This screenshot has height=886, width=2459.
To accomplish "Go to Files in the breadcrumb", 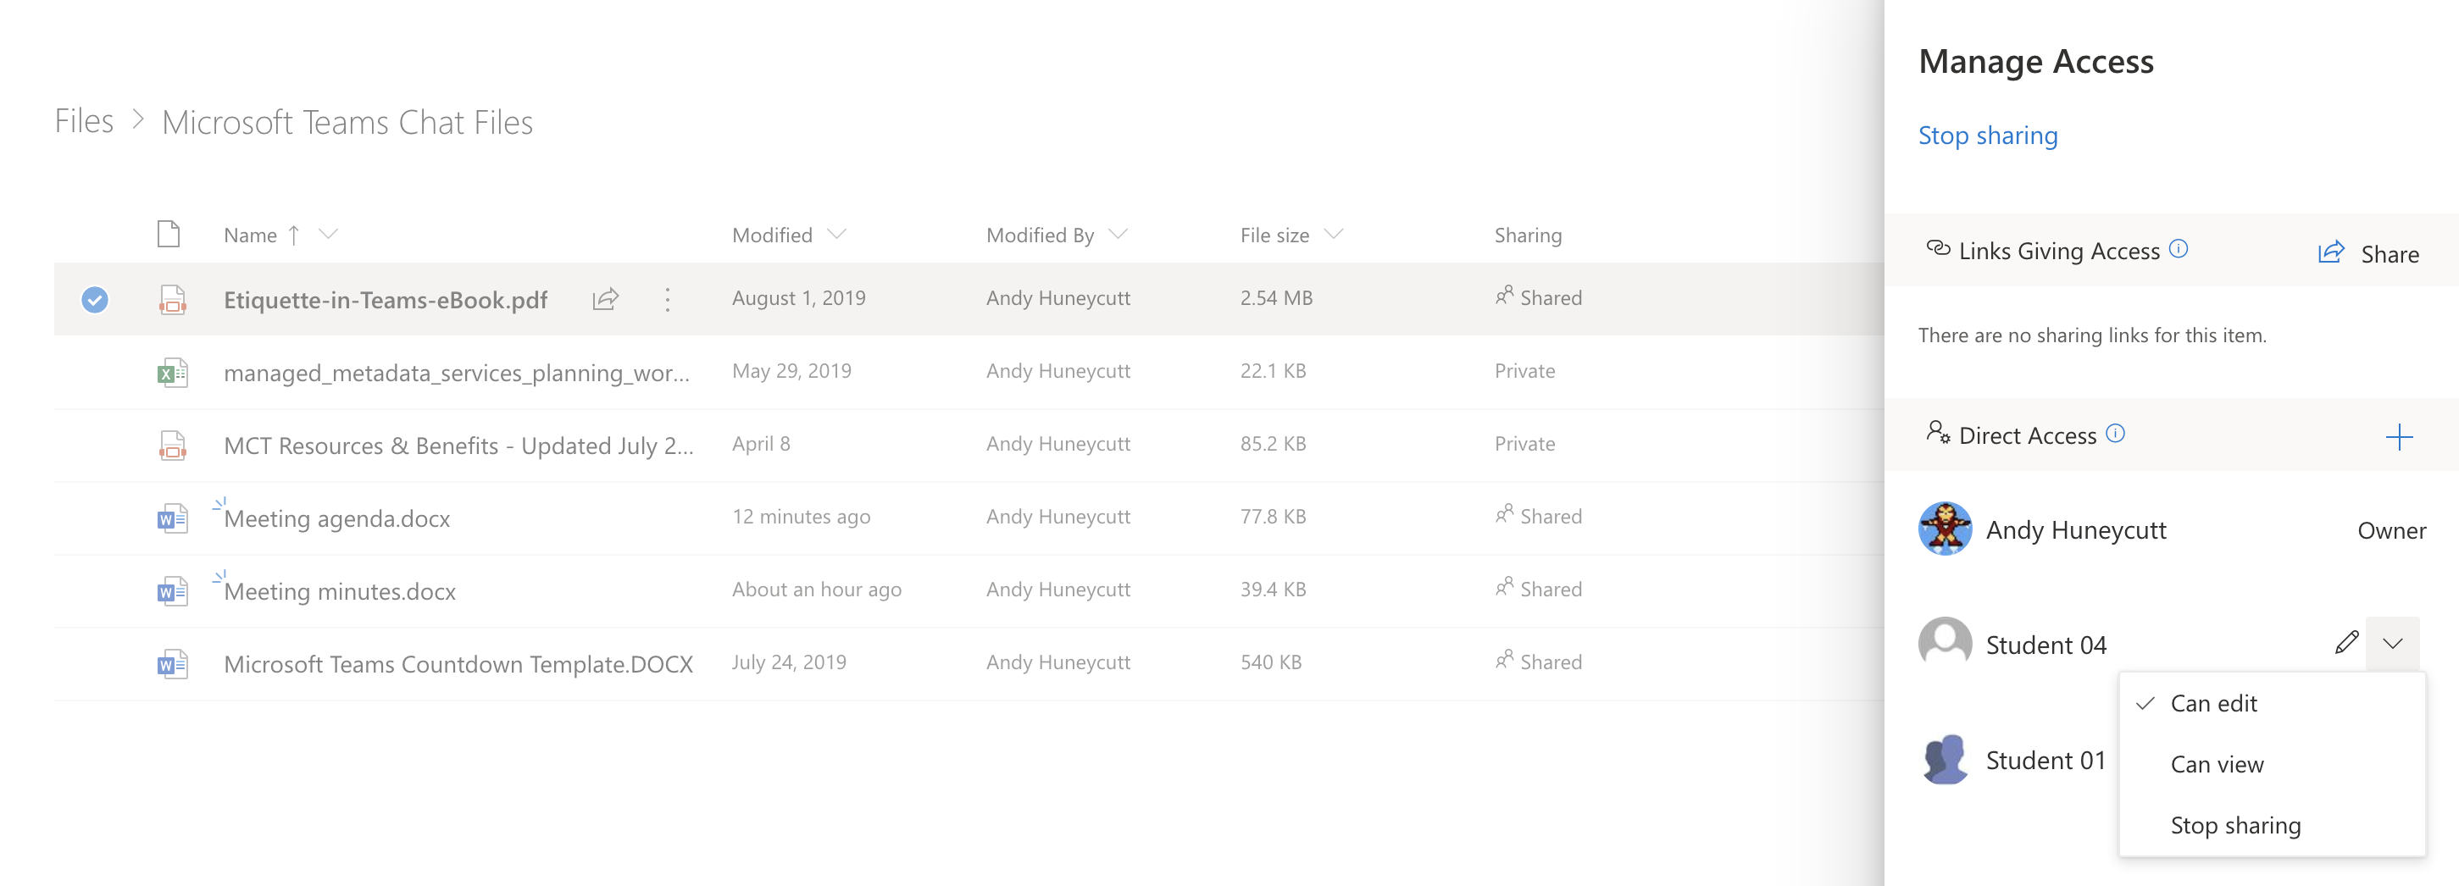I will [84, 121].
